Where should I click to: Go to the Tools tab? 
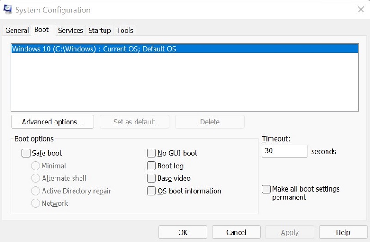[124, 31]
